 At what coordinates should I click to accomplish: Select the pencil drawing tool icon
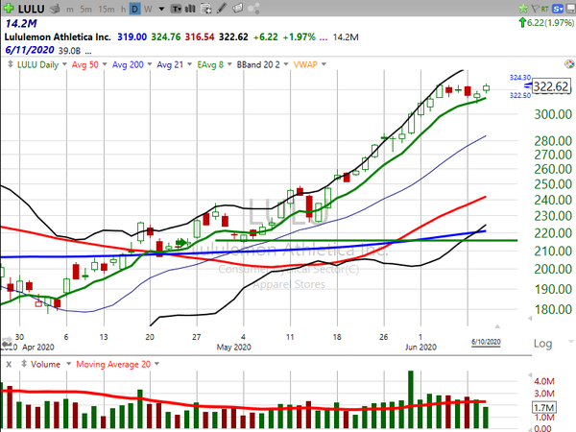tap(223, 8)
